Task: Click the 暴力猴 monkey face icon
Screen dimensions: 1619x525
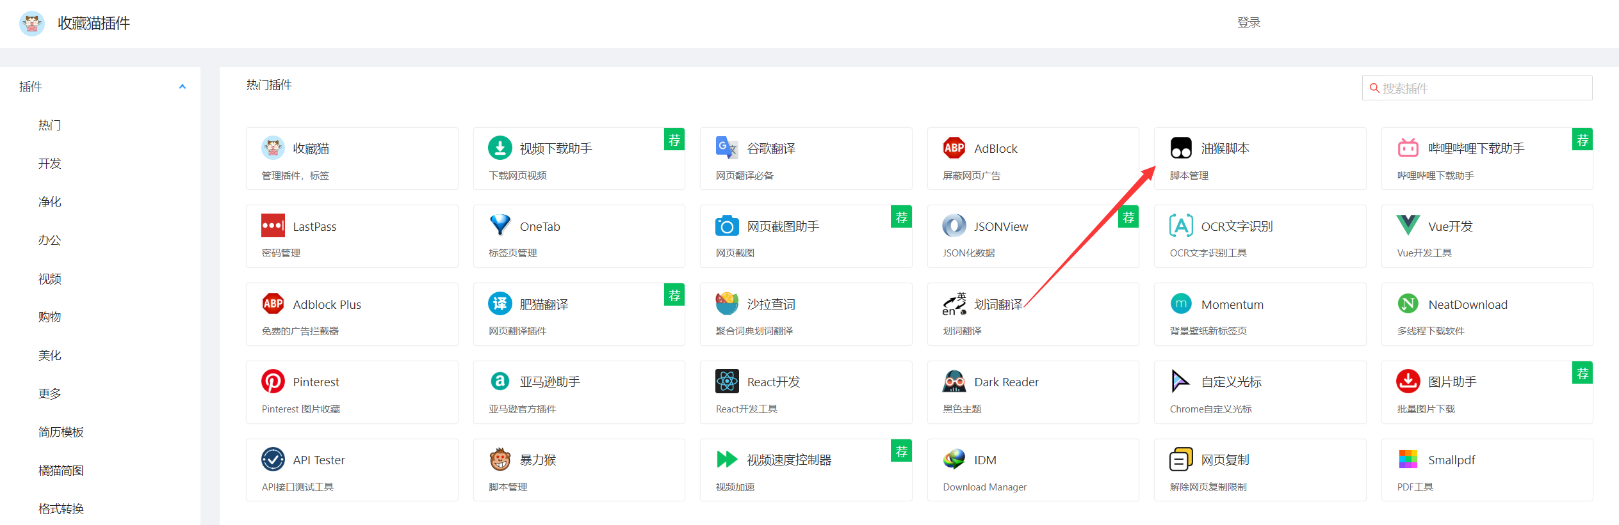Action: [x=500, y=459]
